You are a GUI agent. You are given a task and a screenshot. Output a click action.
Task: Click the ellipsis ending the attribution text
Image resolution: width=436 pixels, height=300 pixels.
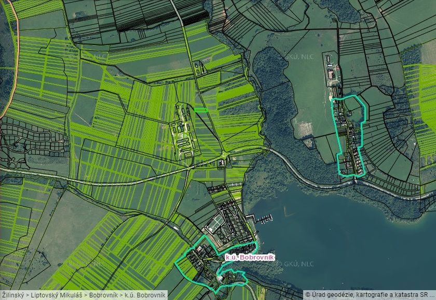point(431,294)
